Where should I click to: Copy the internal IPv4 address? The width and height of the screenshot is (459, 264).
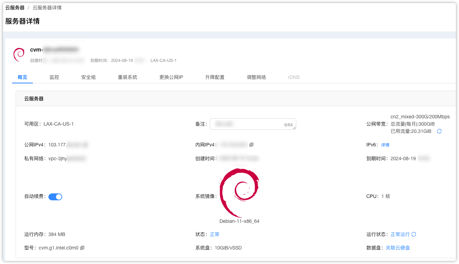[251, 145]
